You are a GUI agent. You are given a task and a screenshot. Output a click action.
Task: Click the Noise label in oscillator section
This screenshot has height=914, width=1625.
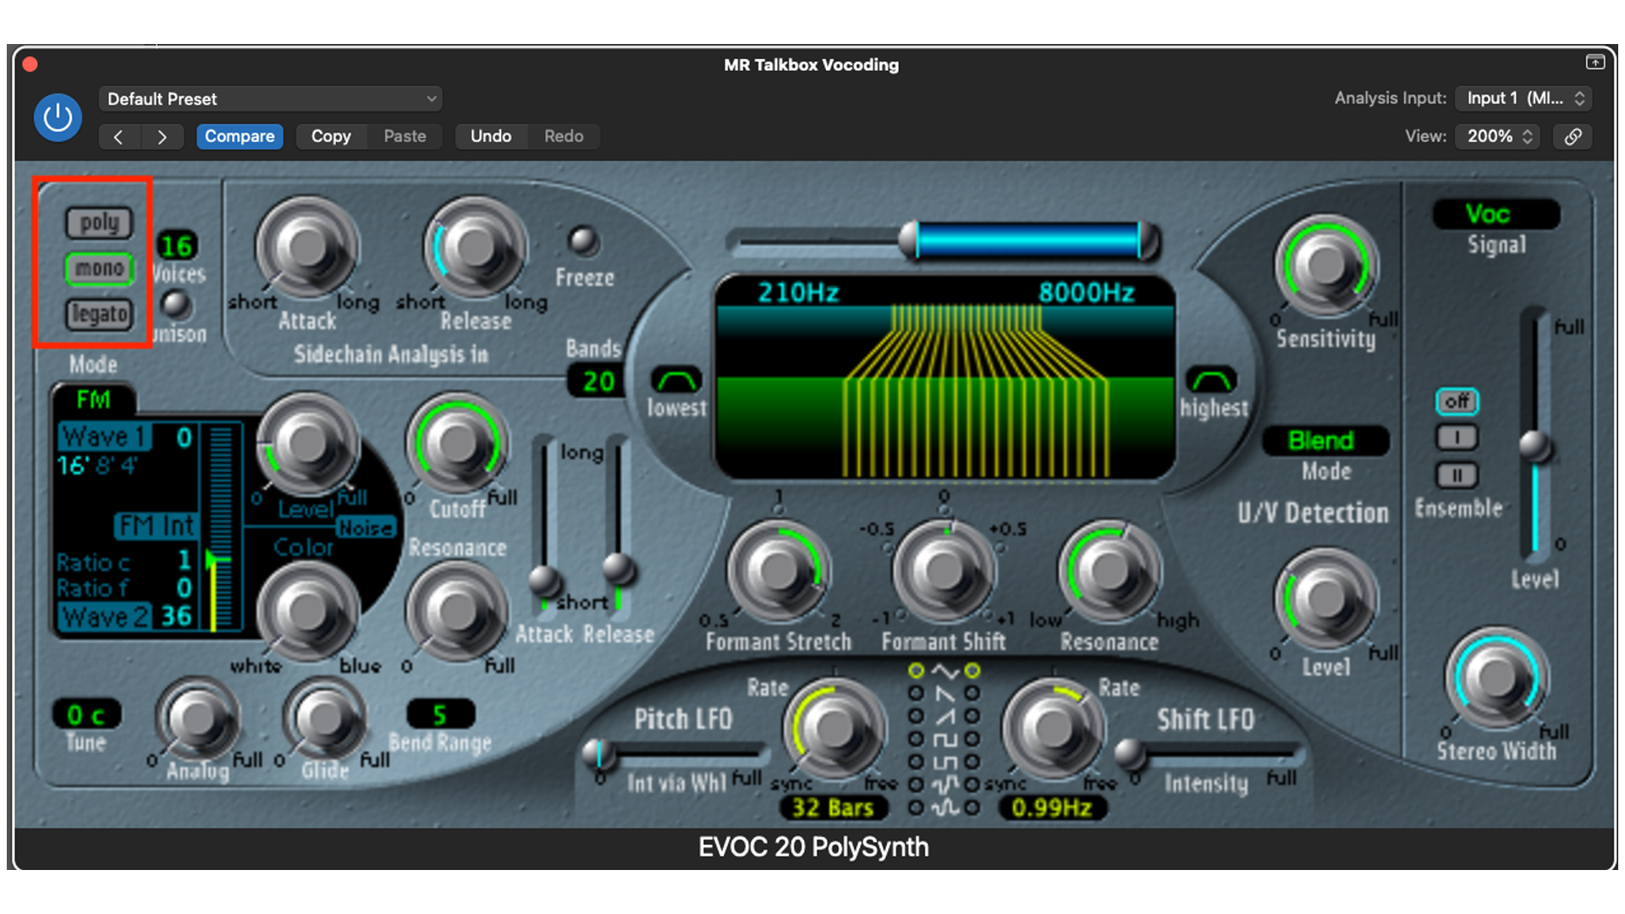366,528
